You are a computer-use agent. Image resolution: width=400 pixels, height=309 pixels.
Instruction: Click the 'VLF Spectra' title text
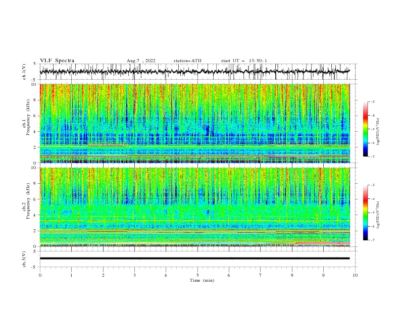click(x=57, y=61)
